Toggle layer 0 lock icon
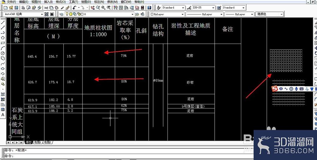Screen dimensions: 317x160 [79, 14]
